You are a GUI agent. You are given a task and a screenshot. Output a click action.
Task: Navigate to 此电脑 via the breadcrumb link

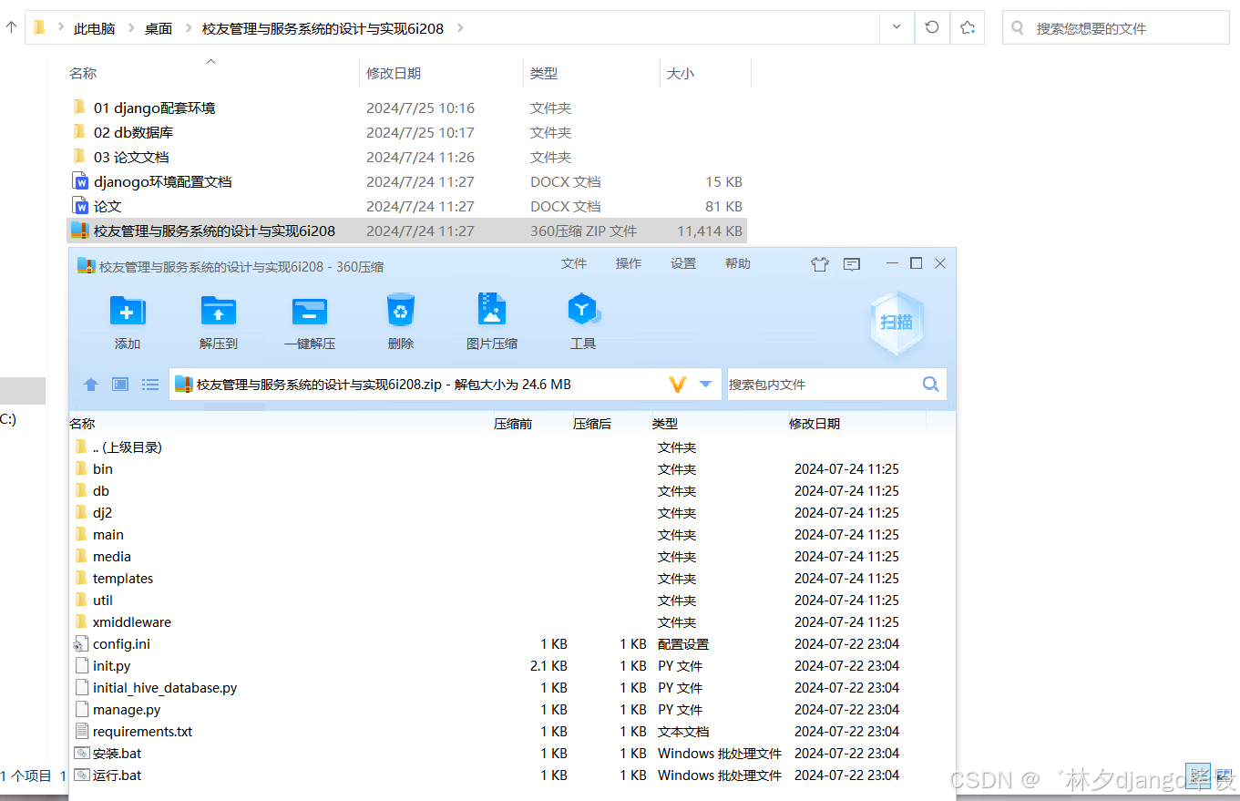(94, 27)
